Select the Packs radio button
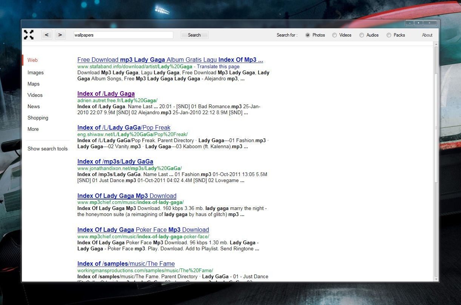This screenshot has width=461, height=305. [x=389, y=35]
